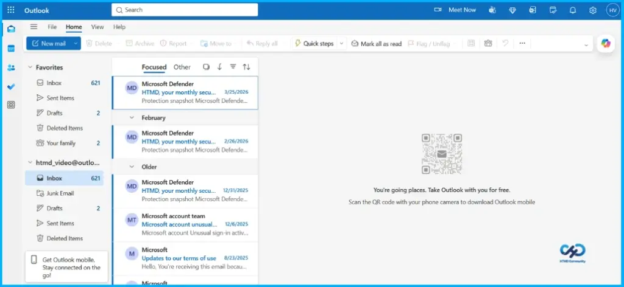The height and width of the screenshot is (287, 624).
Task: Click the Mark all as read button
Action: pyautogui.click(x=377, y=44)
